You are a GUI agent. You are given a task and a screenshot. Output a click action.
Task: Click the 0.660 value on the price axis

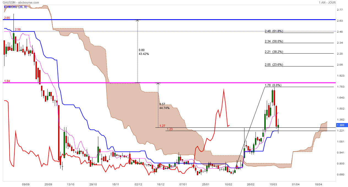(341, 174)
